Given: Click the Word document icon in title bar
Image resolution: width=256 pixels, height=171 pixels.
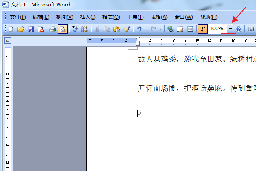Looking at the screenshot, I should click(6, 5).
